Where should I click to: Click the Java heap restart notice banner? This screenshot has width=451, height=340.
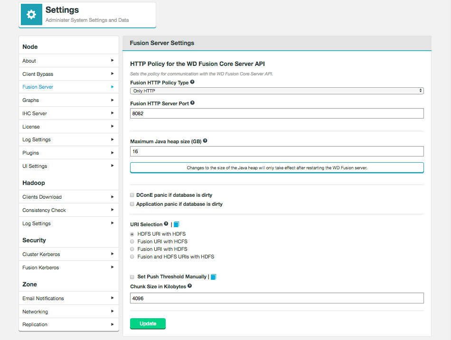[x=277, y=168]
